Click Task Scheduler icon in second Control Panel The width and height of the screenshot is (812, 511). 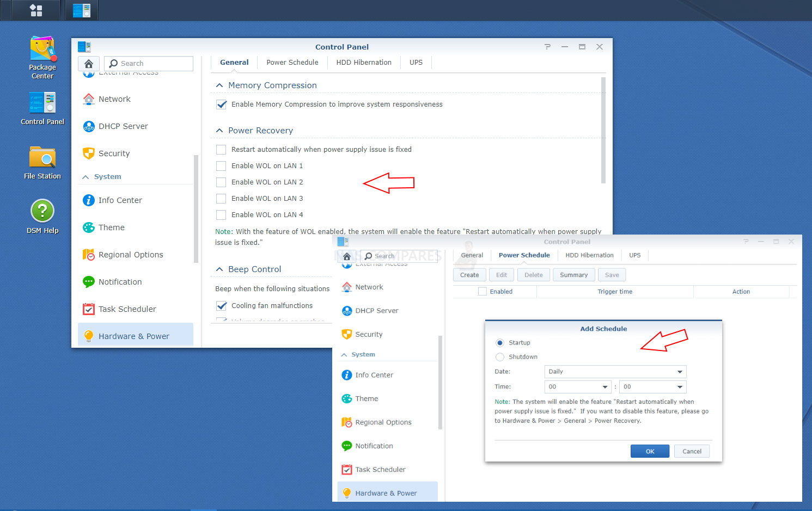(x=347, y=469)
